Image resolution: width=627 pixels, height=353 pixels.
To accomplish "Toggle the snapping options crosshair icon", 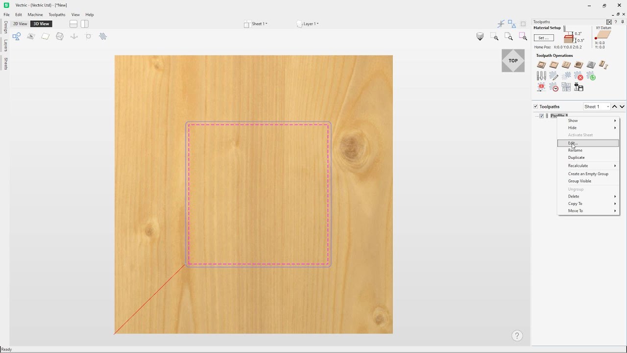I will [x=501, y=24].
